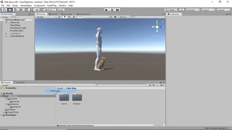Select the Rotate tool

[15, 10]
